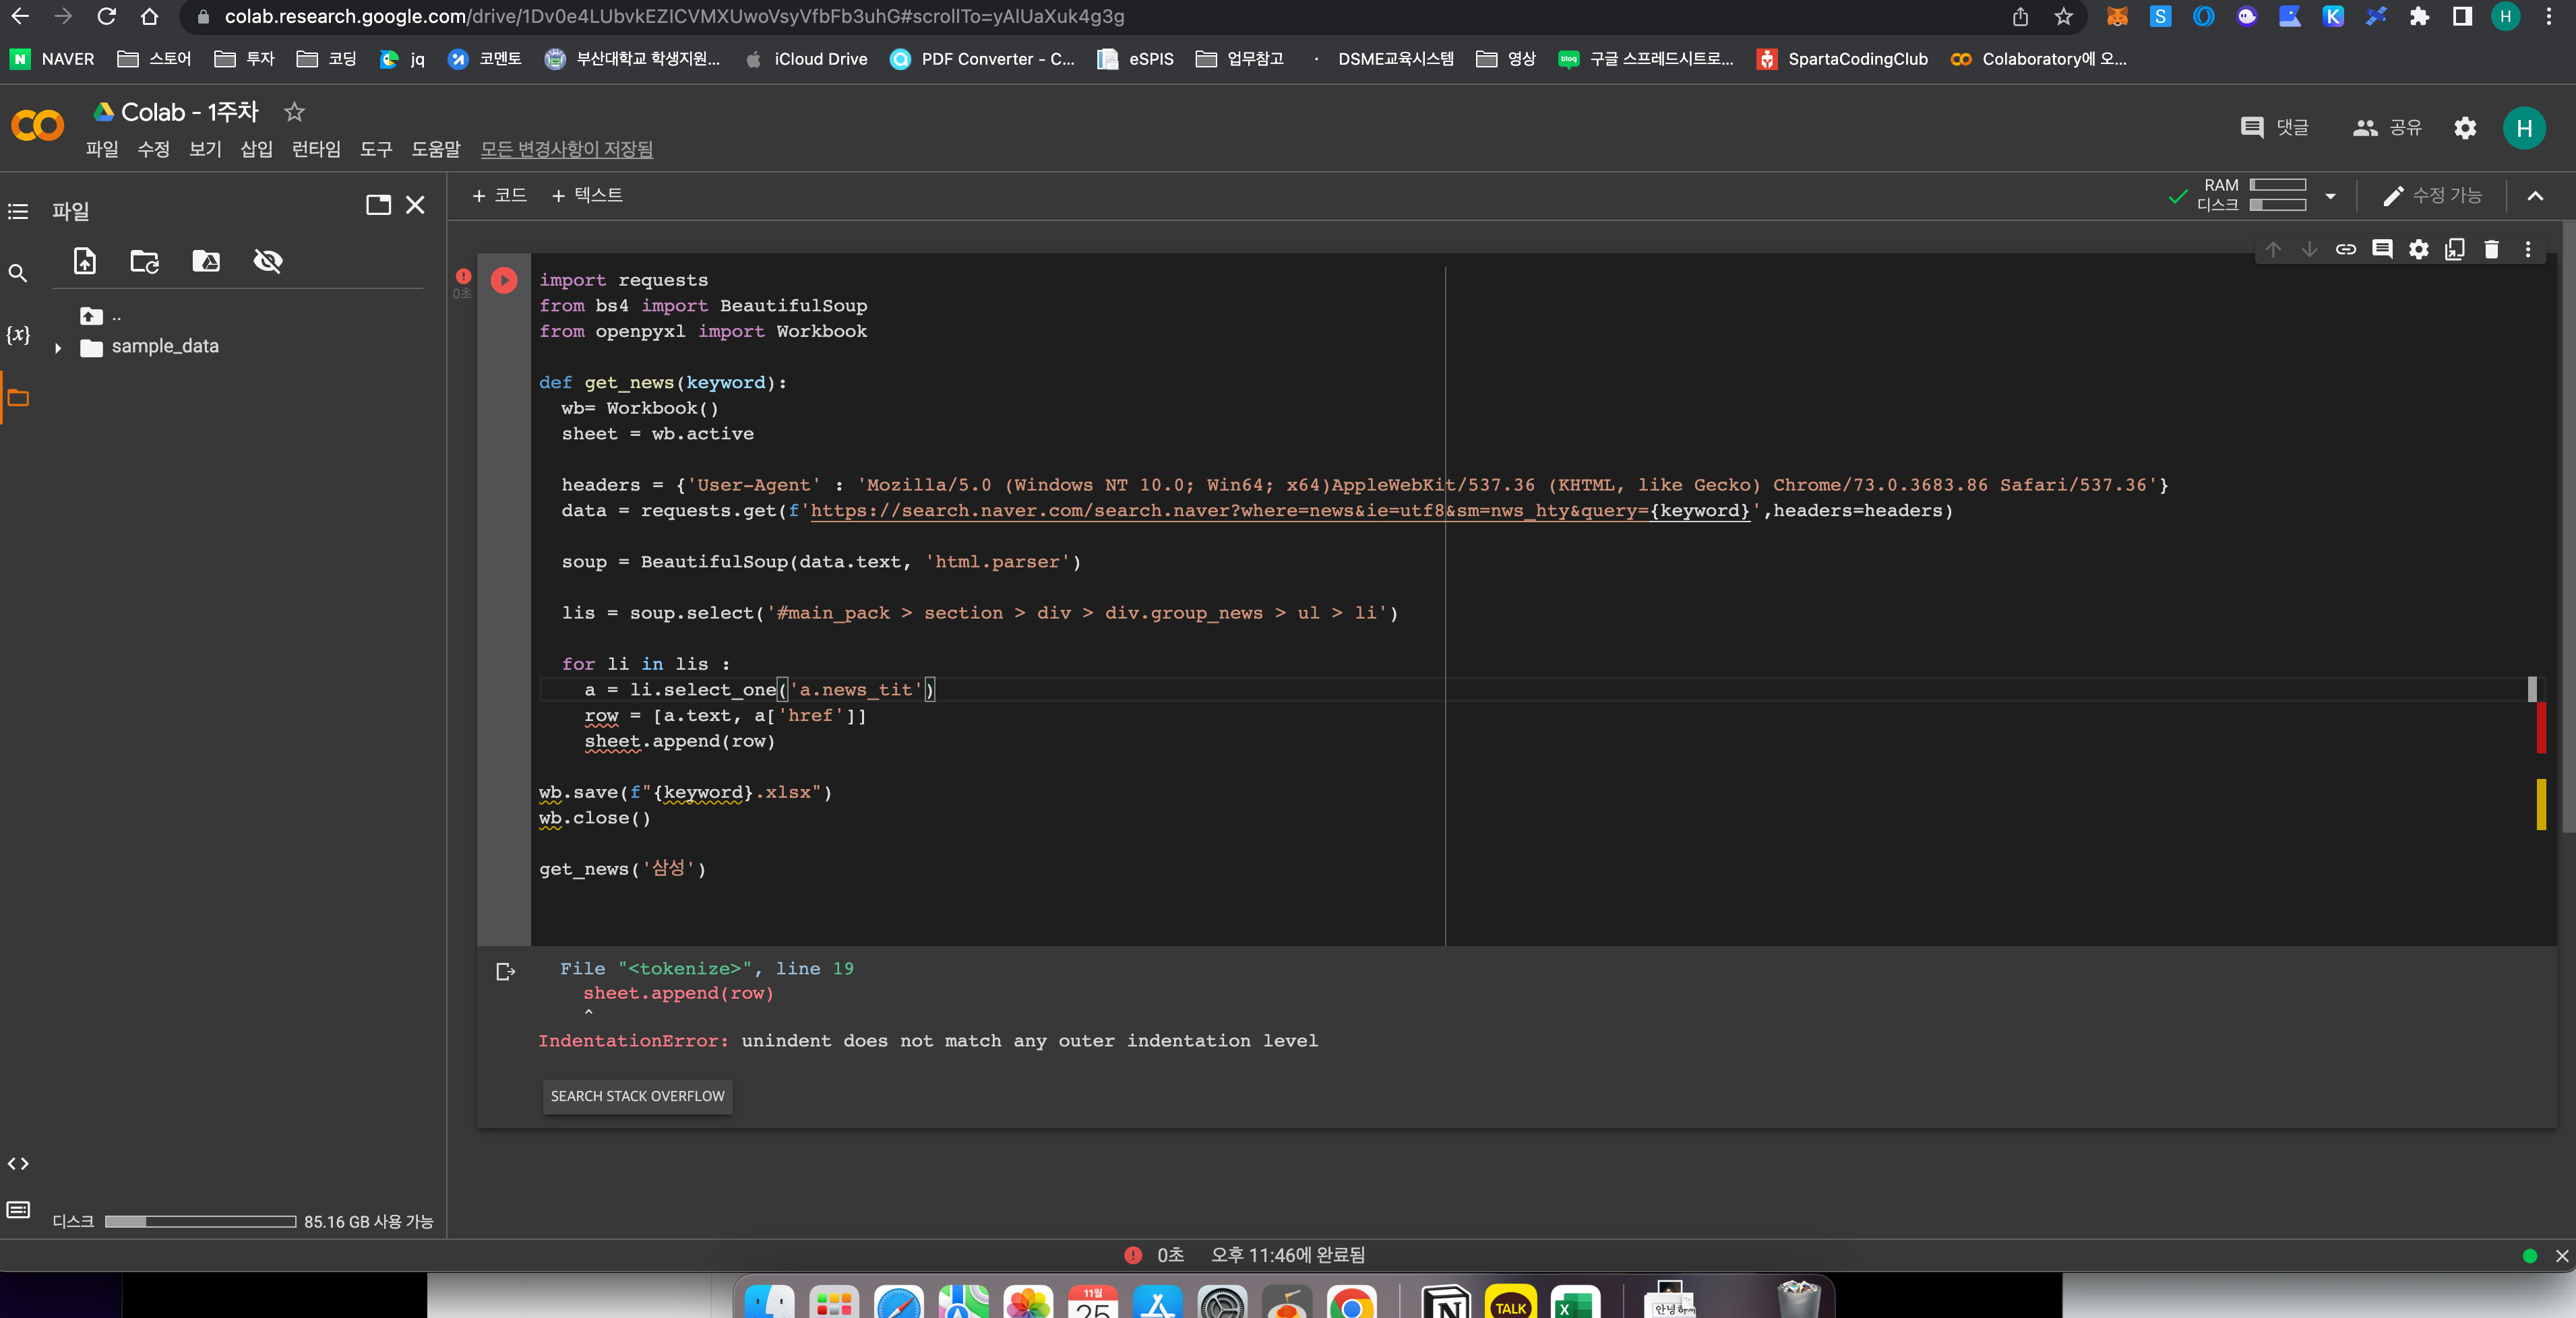
Task: Click the 모든 변경사항이 저장됨 link
Action: pos(567,149)
